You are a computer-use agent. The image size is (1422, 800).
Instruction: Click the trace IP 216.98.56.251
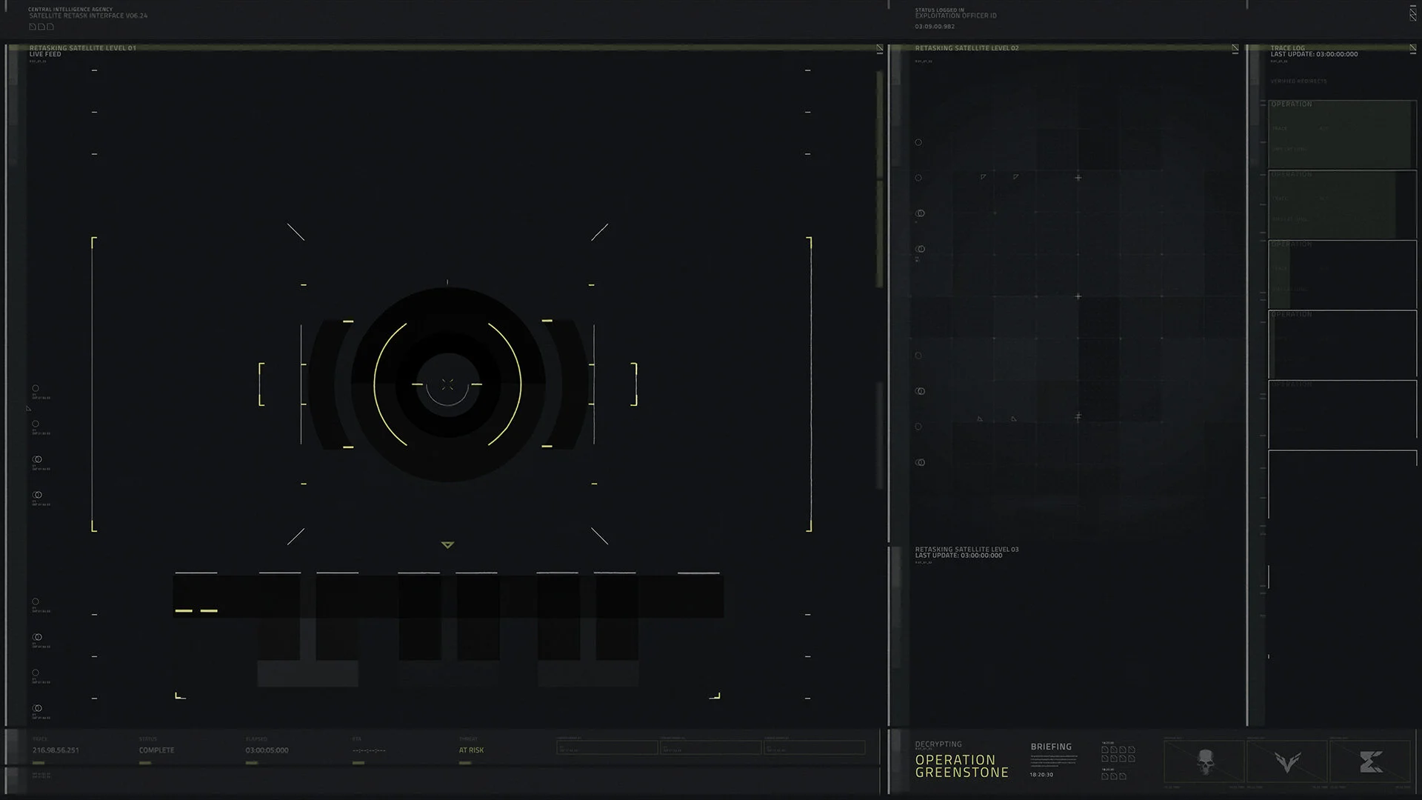(x=56, y=750)
